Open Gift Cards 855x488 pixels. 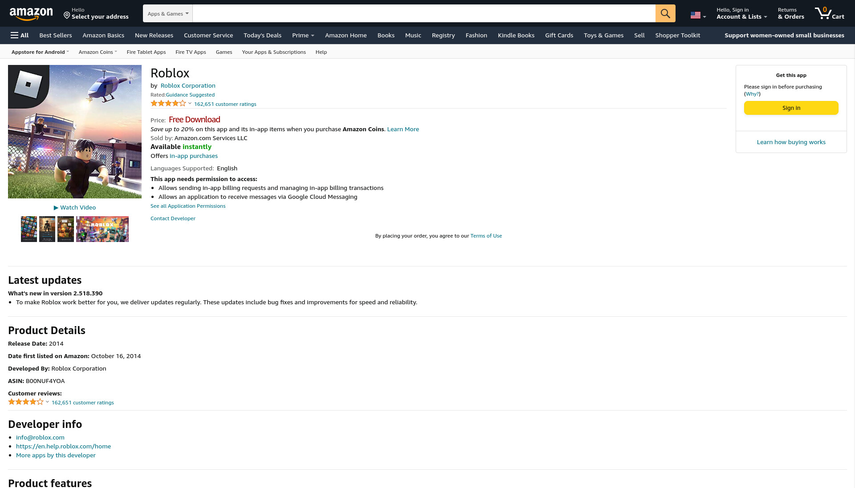[559, 35]
